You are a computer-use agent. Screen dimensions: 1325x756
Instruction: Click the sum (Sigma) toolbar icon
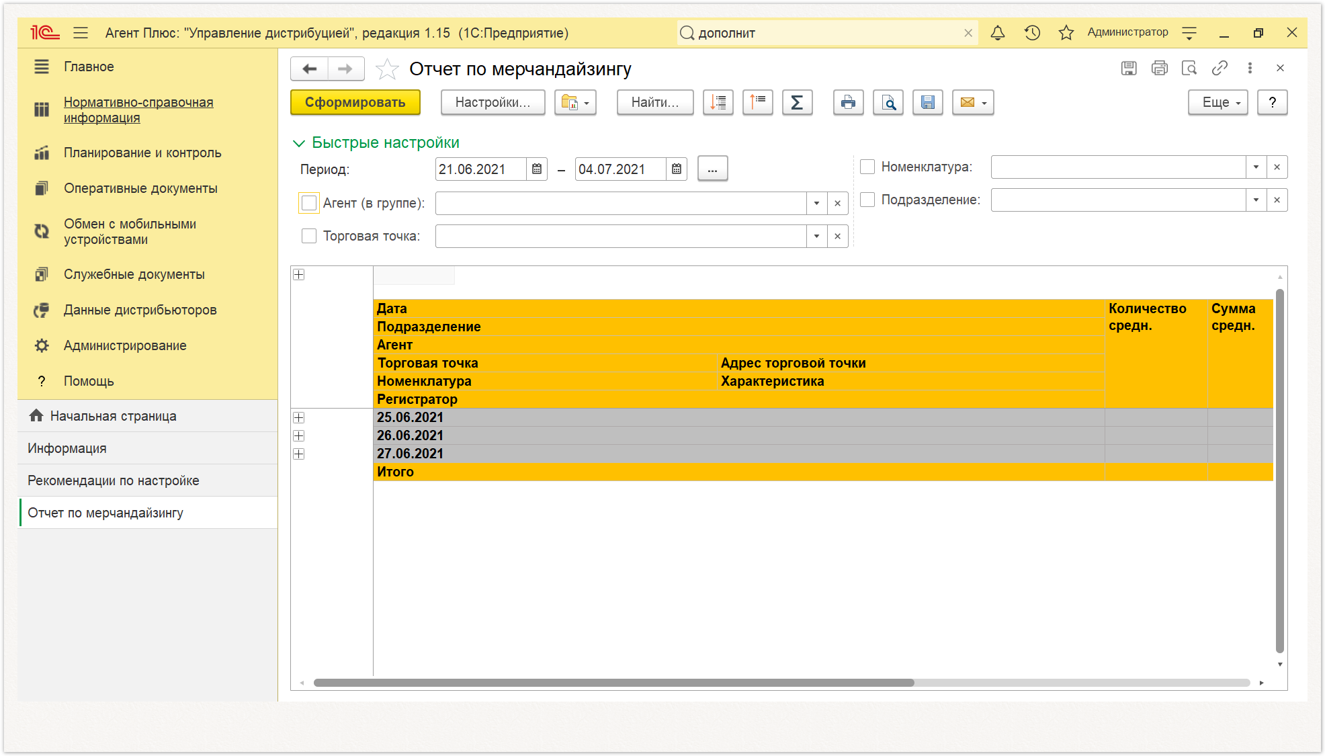pos(797,103)
